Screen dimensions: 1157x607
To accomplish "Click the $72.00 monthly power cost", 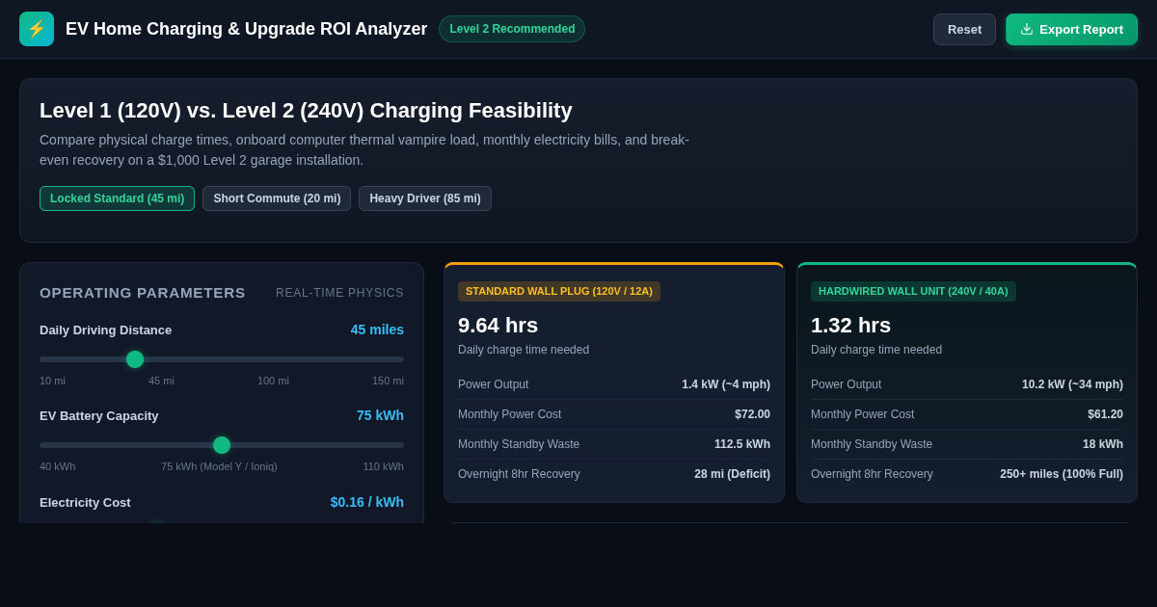I will coord(752,414).
